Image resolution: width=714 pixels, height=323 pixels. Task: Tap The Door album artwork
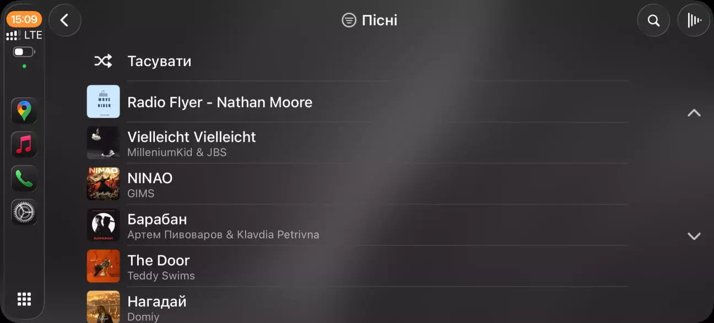(103, 266)
